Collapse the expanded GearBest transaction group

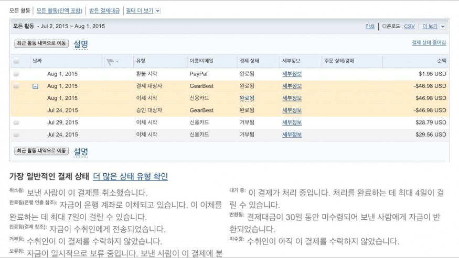click(x=35, y=86)
